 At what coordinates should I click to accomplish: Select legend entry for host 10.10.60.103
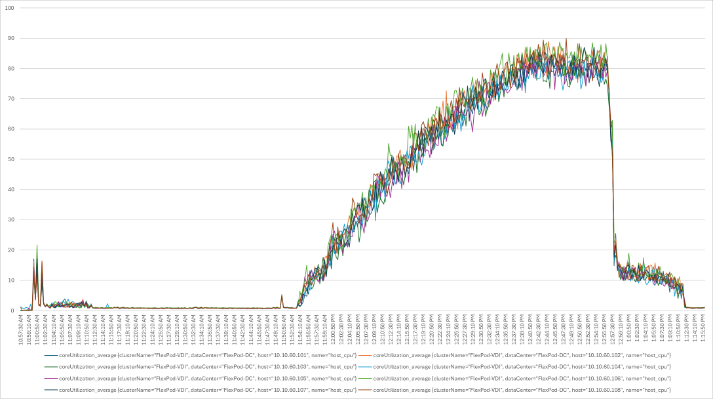(201, 367)
